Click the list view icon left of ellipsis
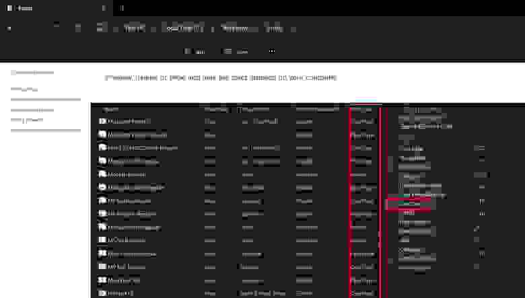The width and height of the screenshot is (525, 298). tap(227, 51)
